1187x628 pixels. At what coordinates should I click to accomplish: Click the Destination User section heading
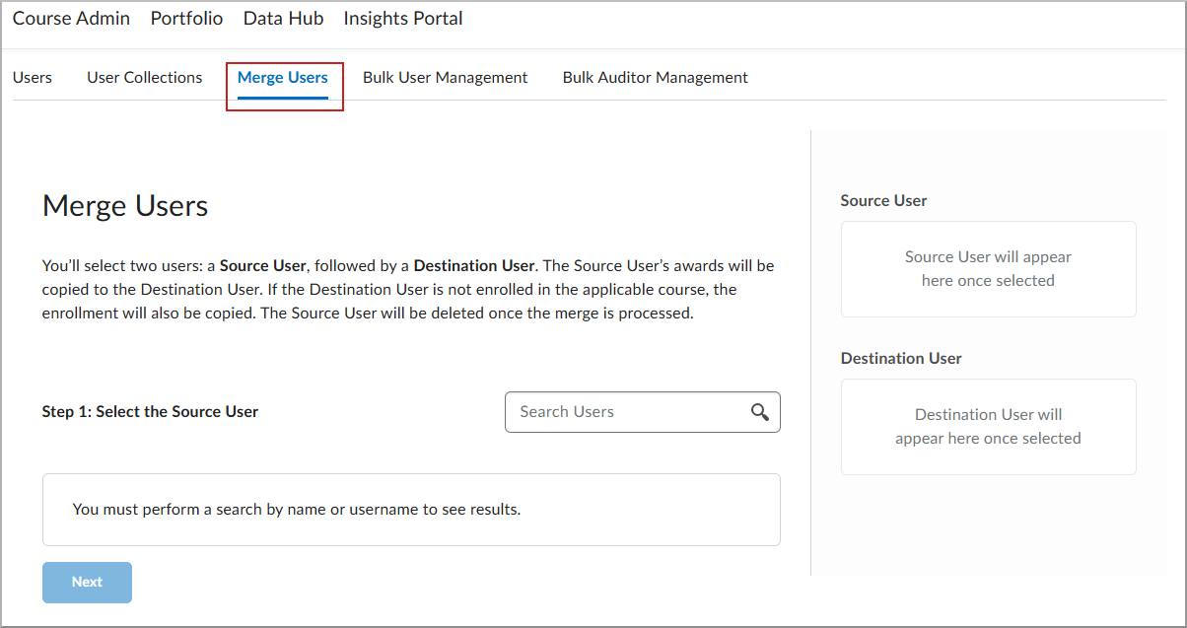click(x=900, y=358)
